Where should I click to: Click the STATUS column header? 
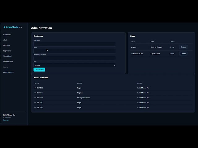172,42
